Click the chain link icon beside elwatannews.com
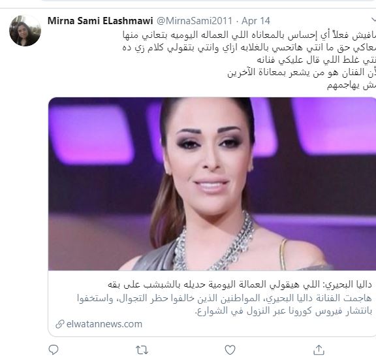Screen dimensions: 376x358 pyautogui.click(x=59, y=324)
